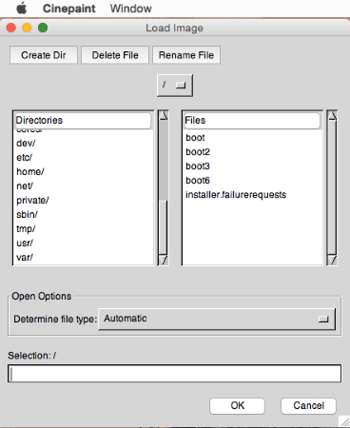Click the files list scroll down arrow
350x428 pixels.
[332, 260]
